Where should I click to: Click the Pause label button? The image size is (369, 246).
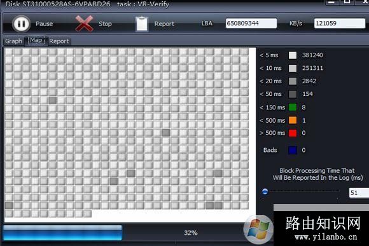(x=45, y=24)
